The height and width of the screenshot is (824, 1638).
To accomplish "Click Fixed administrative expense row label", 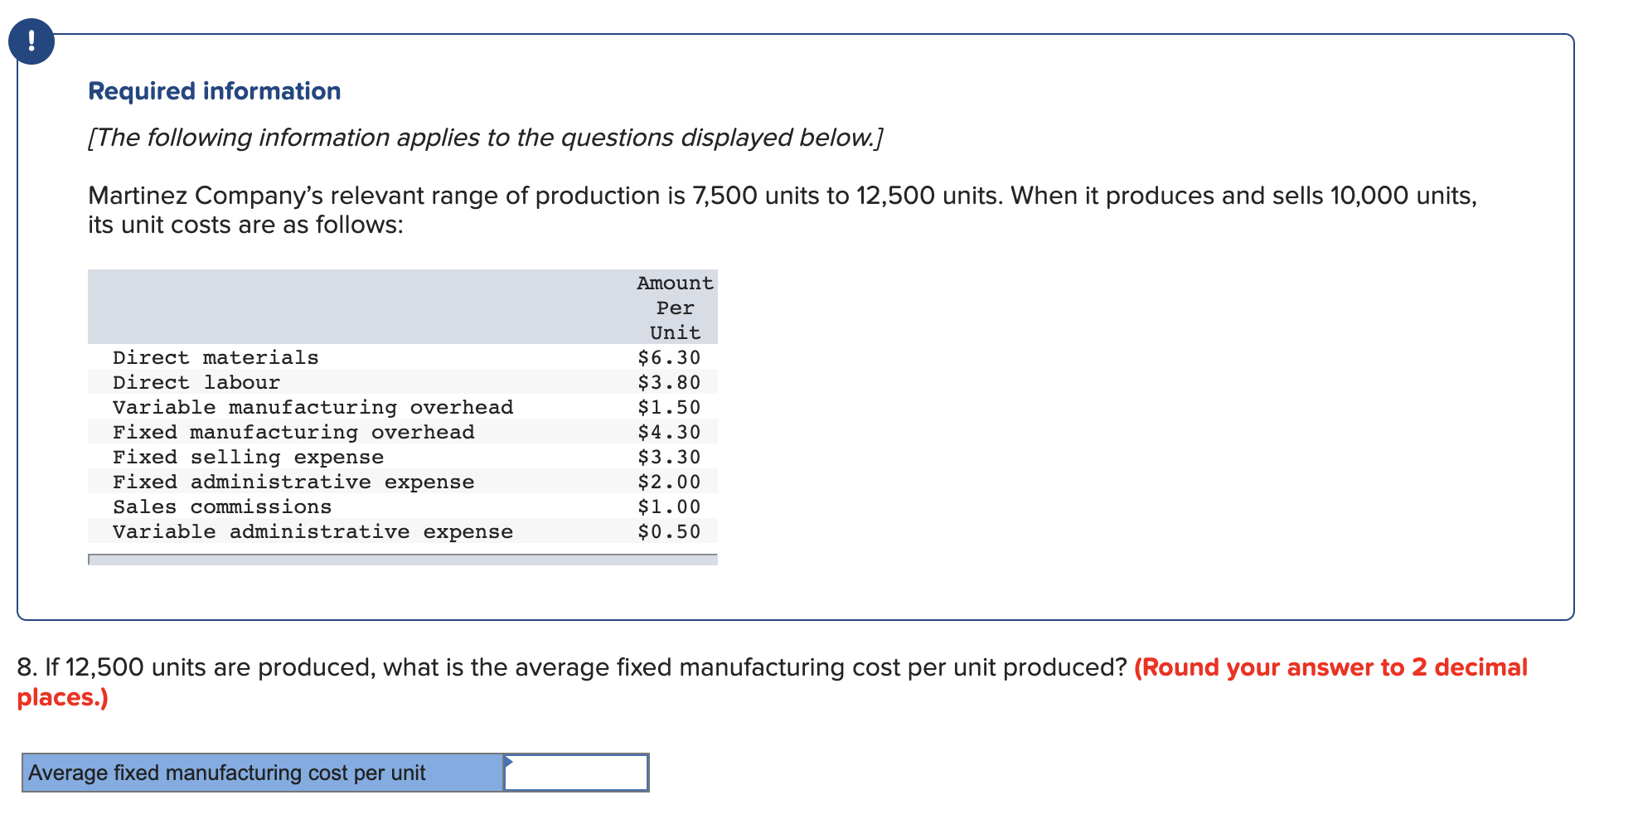I will coord(293,482).
